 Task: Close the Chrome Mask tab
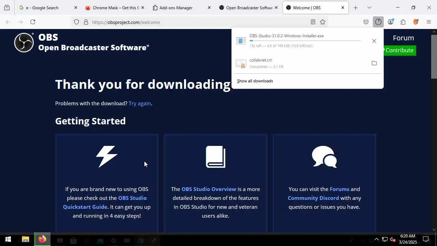coord(142,8)
